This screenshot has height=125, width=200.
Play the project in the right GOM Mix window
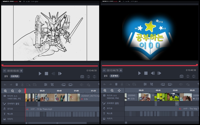pos(139,73)
